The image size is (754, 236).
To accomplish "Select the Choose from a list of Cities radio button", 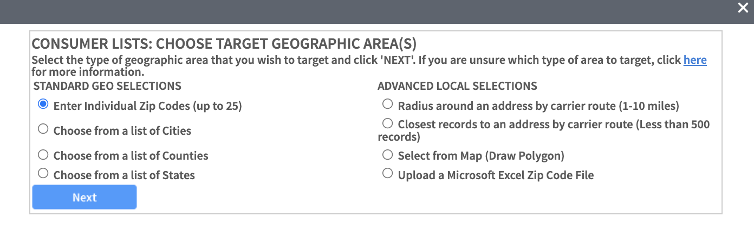I will 43,129.
